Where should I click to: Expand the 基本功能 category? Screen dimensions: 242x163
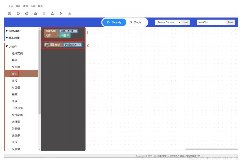(x=12, y=38)
